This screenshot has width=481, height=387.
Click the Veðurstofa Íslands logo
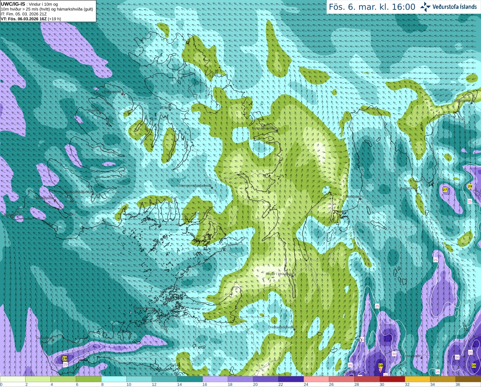[448, 7]
